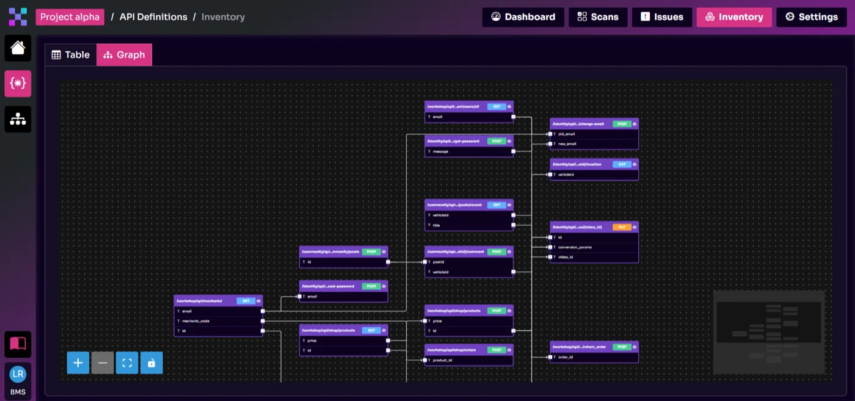Click the hierarchy diagram icon in the sidebar
This screenshot has width=855, height=401.
[18, 119]
